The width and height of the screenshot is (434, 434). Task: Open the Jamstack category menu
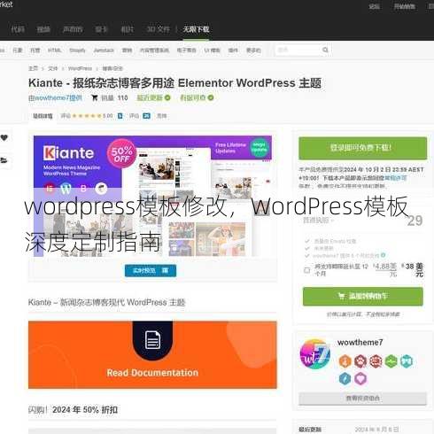pos(104,50)
